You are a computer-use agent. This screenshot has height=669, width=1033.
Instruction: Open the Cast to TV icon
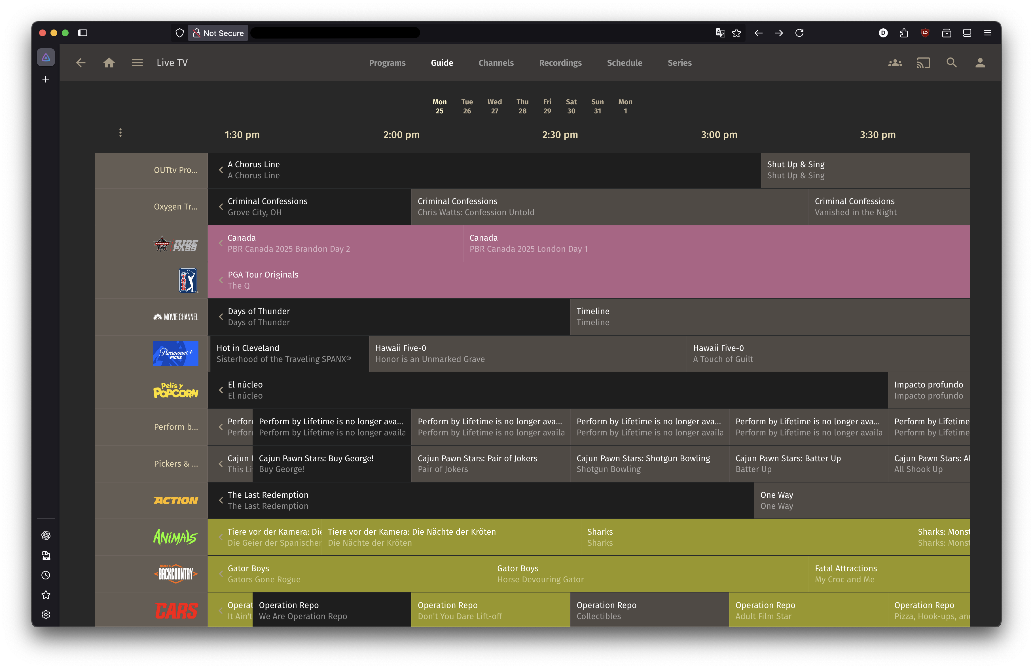pyautogui.click(x=924, y=63)
